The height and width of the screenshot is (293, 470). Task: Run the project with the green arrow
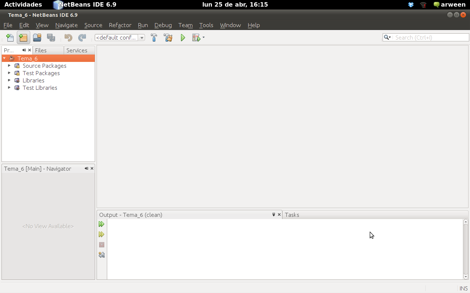[183, 37]
